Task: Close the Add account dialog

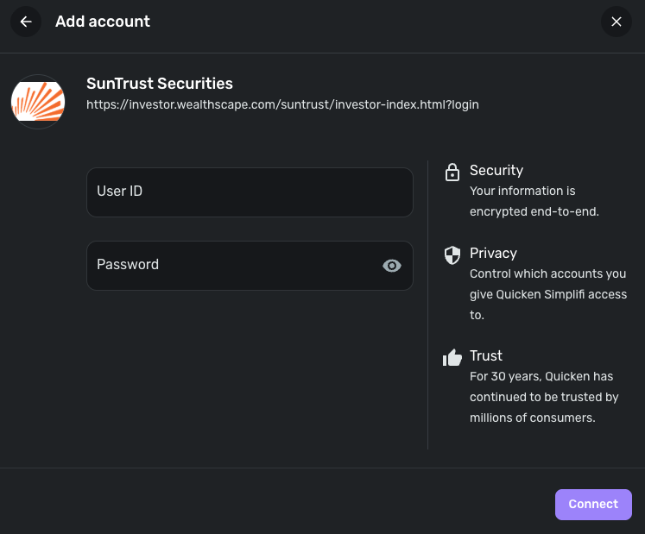Action: (616, 22)
